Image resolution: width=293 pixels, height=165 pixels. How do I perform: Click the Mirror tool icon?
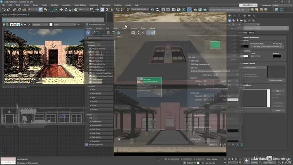(x=152, y=10)
